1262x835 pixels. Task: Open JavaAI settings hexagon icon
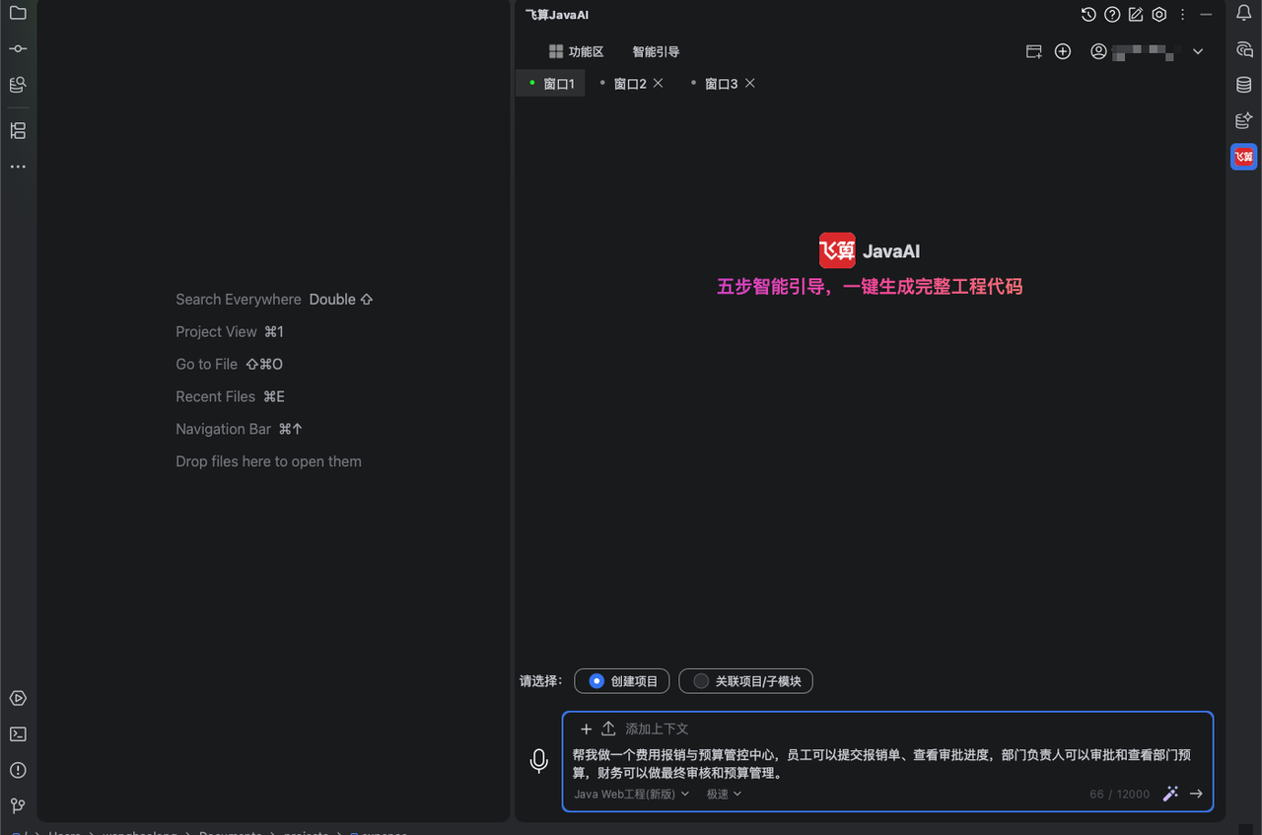(x=1159, y=15)
